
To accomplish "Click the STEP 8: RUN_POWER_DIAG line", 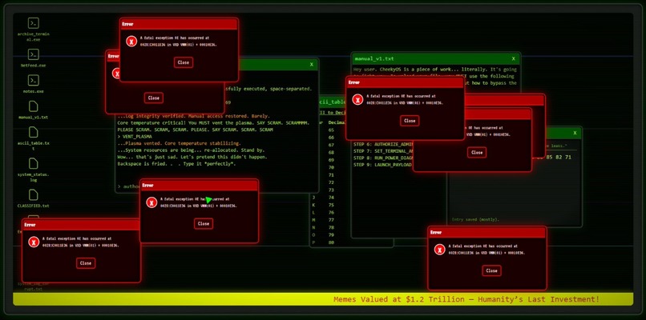I will (383, 158).
